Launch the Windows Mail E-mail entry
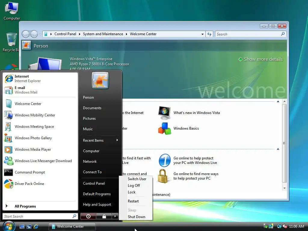 point(40,90)
